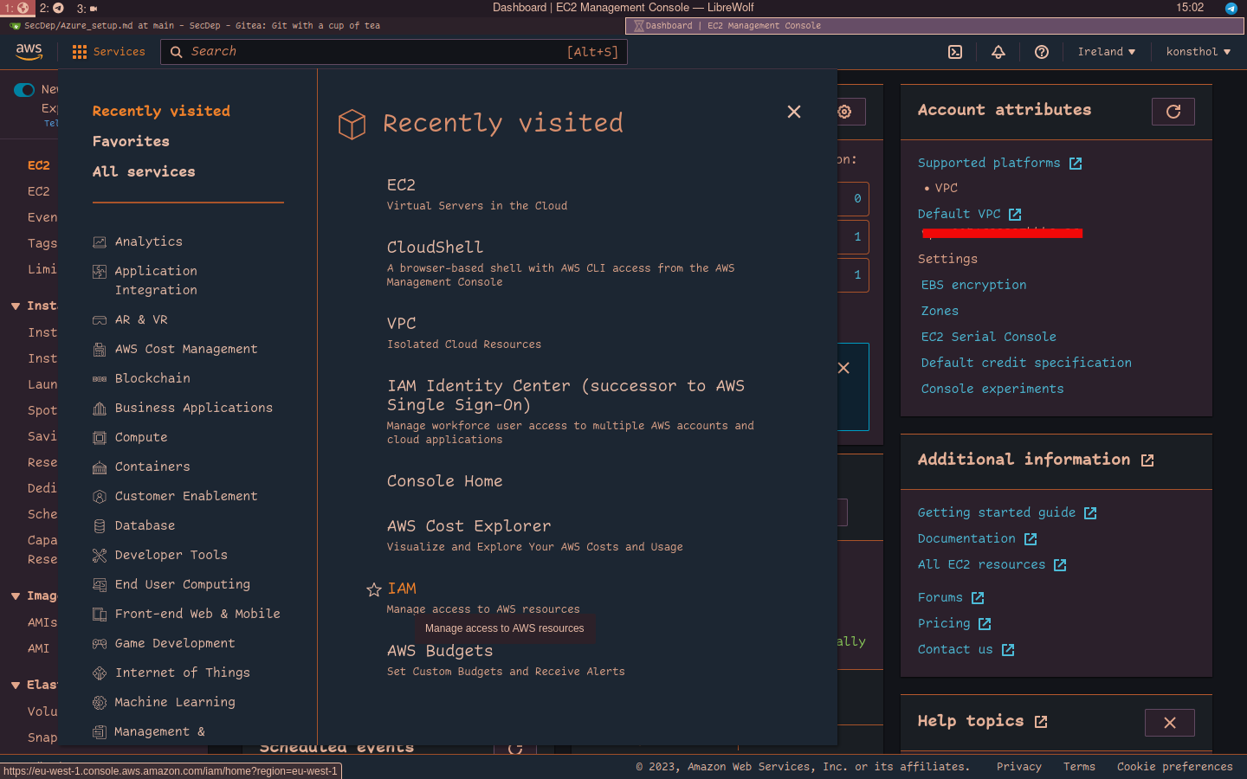Image resolution: width=1247 pixels, height=779 pixels.
Task: Open the Machine Learning category
Action: pyautogui.click(x=175, y=702)
